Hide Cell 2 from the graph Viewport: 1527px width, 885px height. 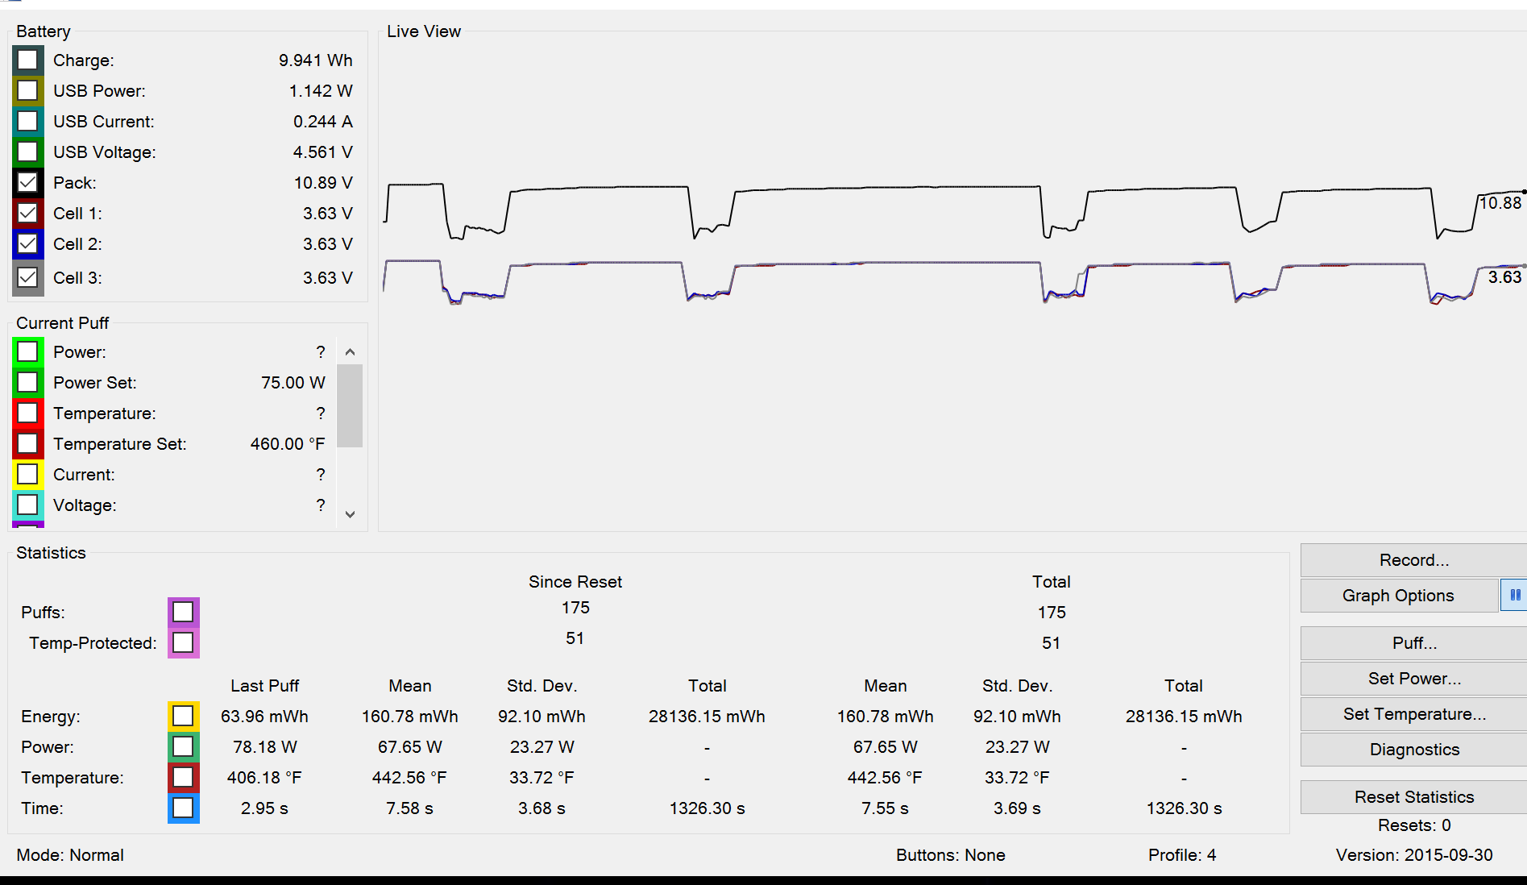tap(27, 244)
